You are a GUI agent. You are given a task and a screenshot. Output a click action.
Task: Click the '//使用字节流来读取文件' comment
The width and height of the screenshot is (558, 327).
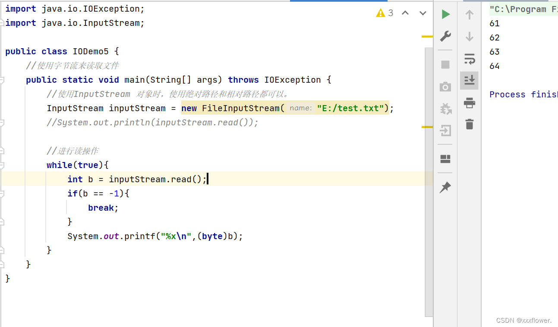coord(73,65)
